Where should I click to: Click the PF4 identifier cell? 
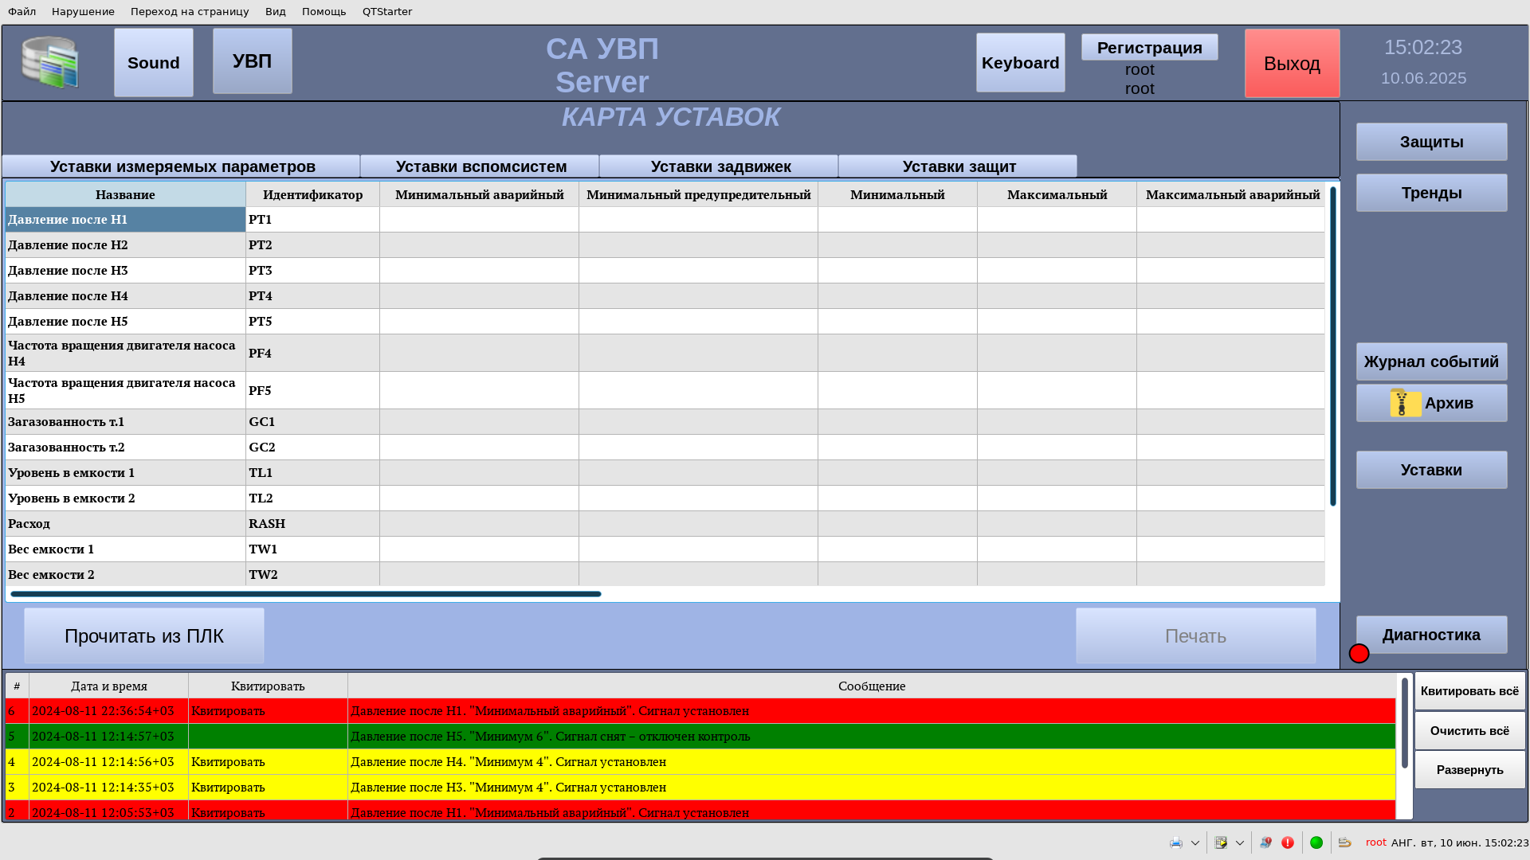(x=312, y=353)
